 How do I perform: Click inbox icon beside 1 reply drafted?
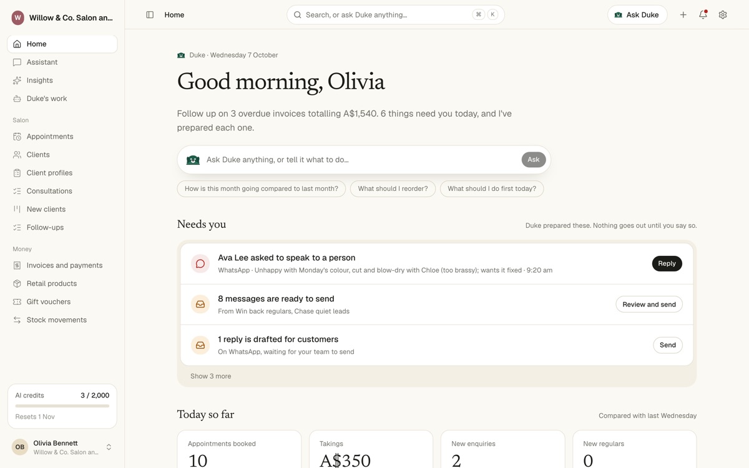click(x=200, y=345)
